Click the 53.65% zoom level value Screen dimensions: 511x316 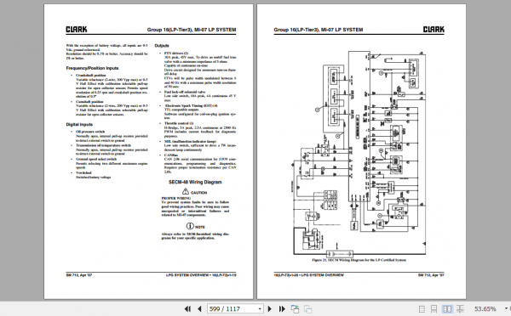(x=485, y=308)
